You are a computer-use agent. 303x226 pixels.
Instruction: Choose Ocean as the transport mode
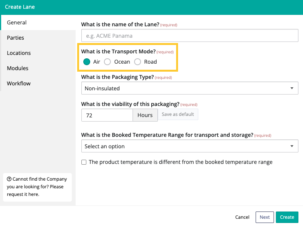pos(108,62)
